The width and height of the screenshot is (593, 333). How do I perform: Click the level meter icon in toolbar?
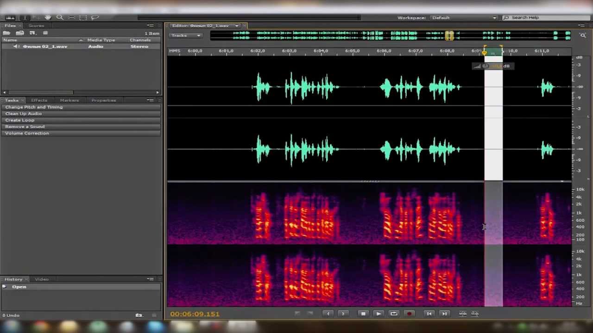[10, 18]
